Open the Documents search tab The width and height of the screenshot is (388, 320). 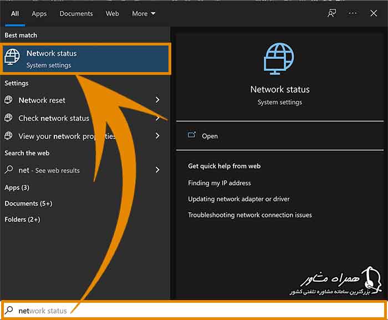coord(76,14)
